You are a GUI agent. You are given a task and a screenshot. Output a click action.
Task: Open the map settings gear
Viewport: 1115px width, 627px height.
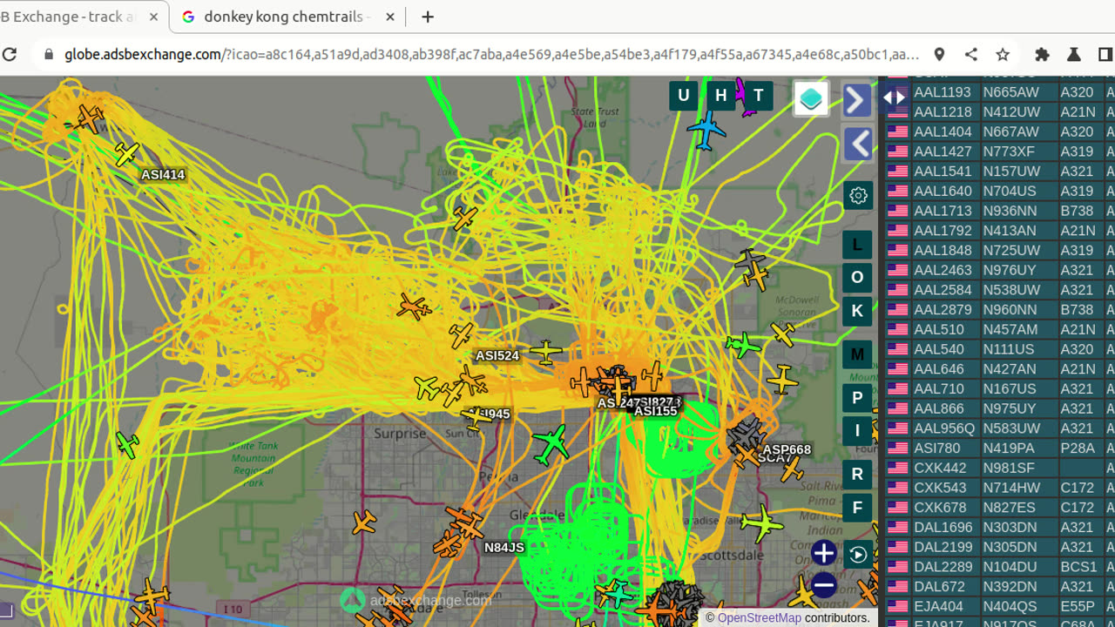[x=858, y=196]
